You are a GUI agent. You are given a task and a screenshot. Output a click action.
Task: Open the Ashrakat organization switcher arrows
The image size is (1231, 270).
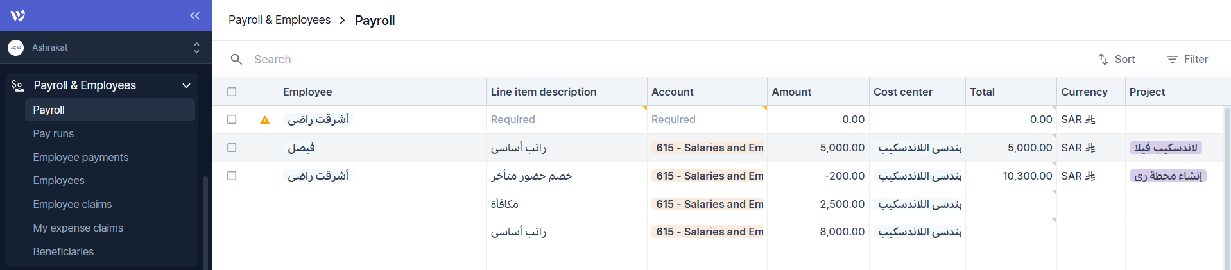196,47
